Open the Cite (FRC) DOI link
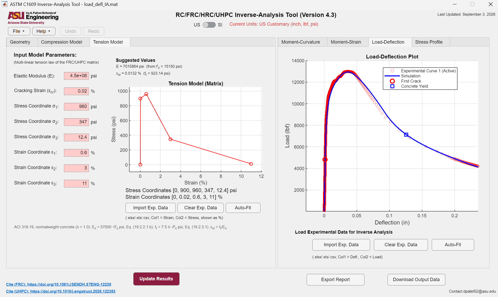The image size is (498, 297). [x=59, y=284]
